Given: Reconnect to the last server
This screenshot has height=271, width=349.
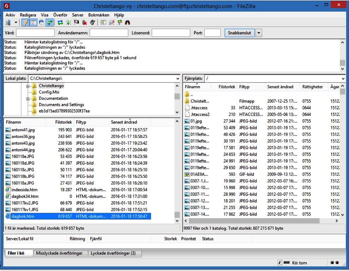Looking at the screenshot, I should pos(92,23).
